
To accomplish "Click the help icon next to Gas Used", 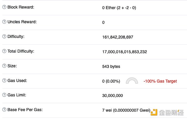I will click(4, 80).
